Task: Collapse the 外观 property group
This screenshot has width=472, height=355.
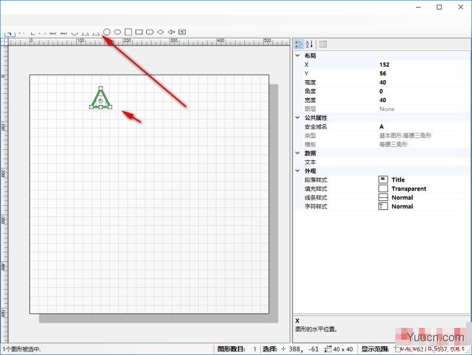Action: tap(297, 171)
